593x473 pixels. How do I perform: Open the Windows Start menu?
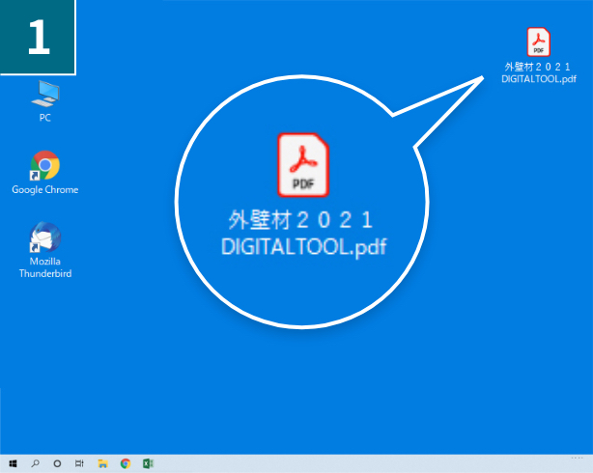[14, 463]
